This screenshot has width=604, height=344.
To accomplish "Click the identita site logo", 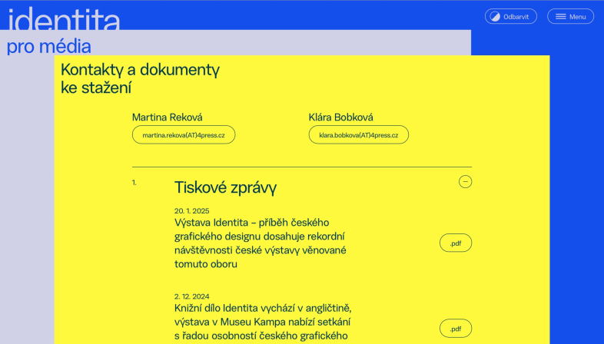I will (x=64, y=19).
